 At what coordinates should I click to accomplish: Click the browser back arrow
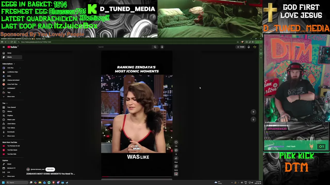click(x=5, y=42)
